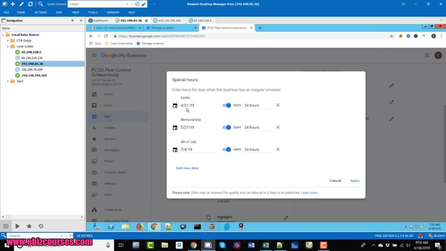Toggle Easter open switch off
The width and height of the screenshot is (446, 251).
click(227, 105)
